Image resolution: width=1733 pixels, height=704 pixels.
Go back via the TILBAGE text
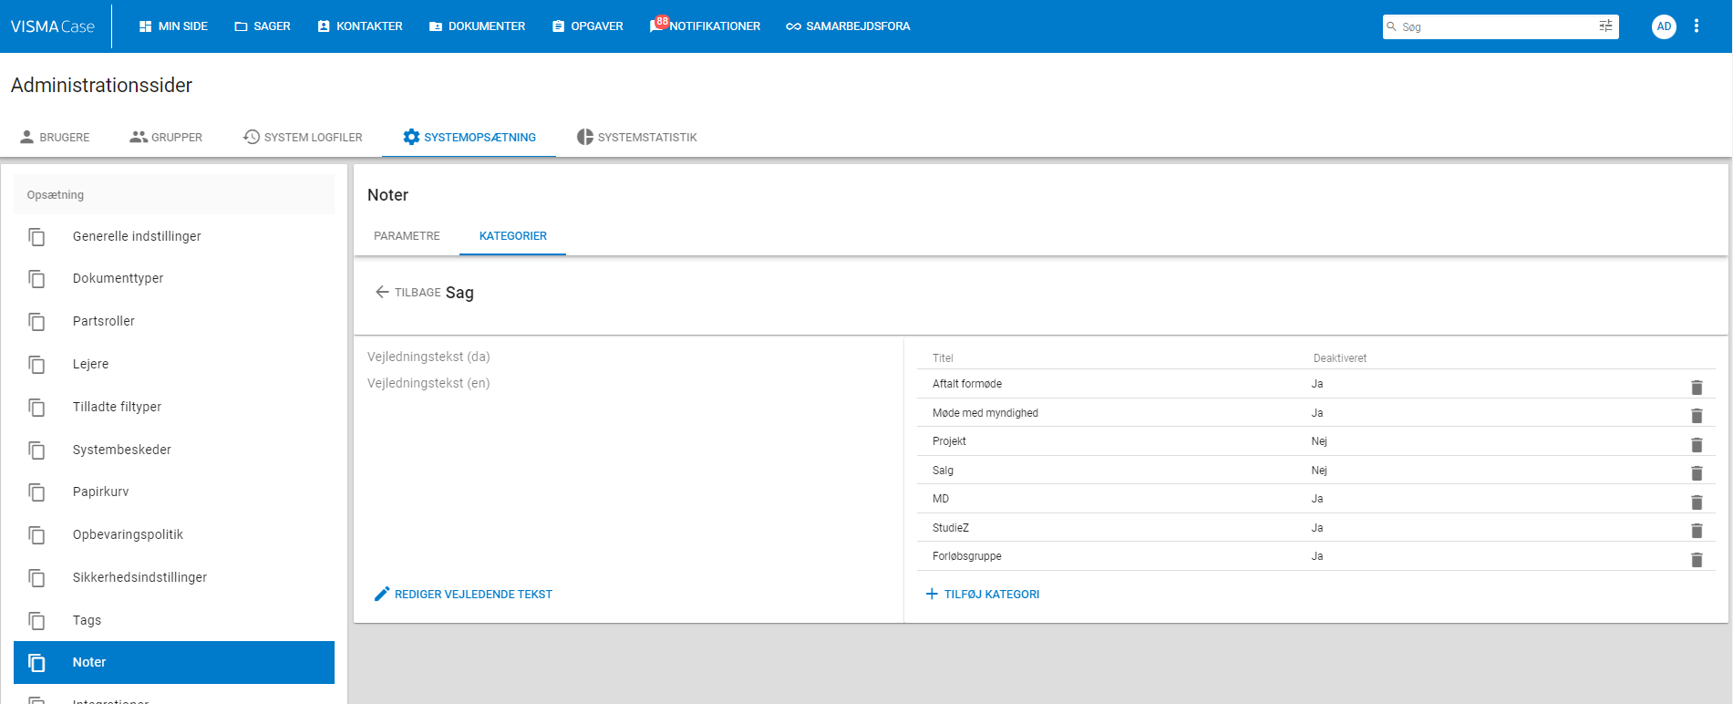[x=418, y=293]
